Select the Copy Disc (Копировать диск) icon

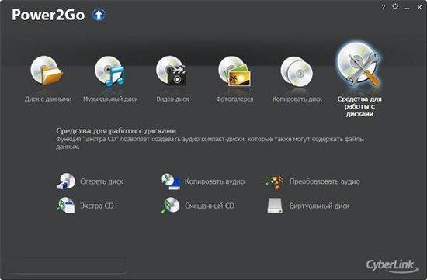[x=297, y=71]
